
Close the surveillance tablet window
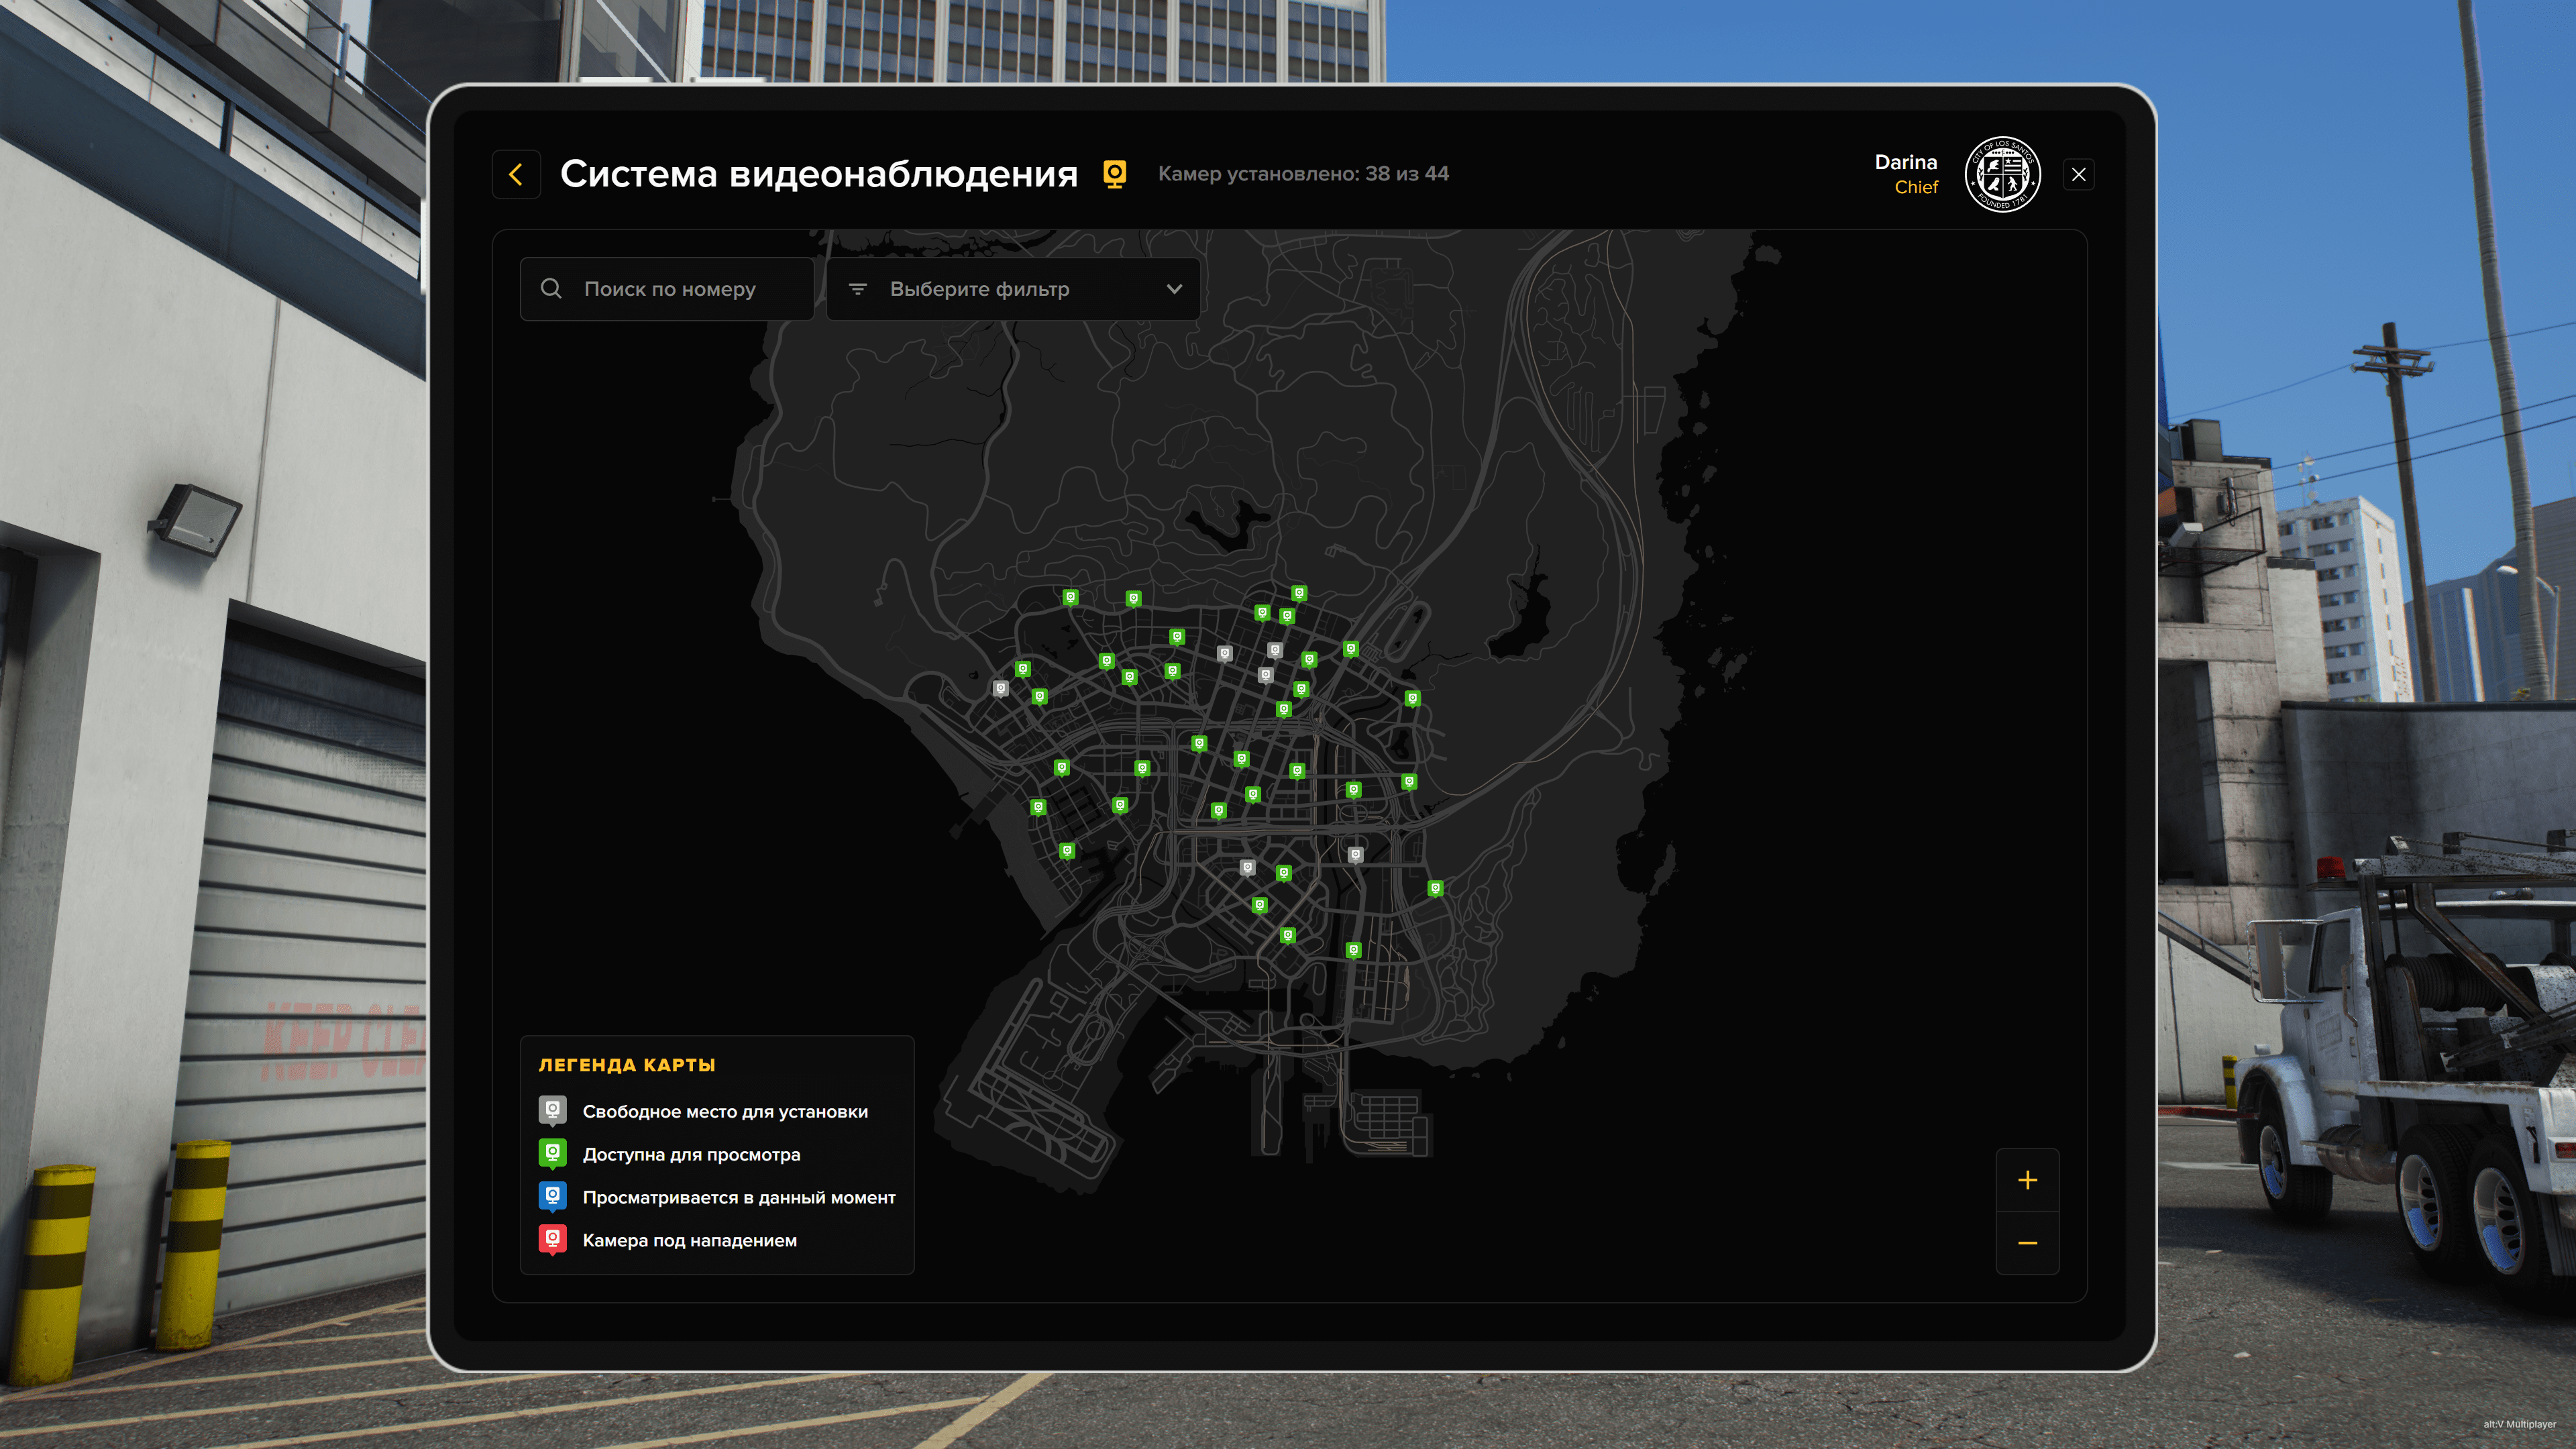tap(2079, 175)
